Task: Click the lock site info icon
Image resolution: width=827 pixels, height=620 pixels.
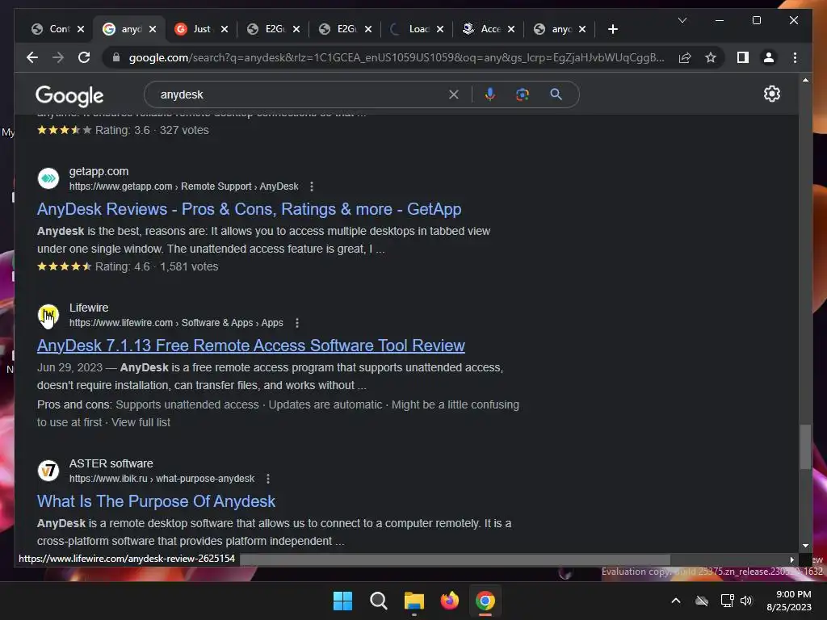Action: pyautogui.click(x=116, y=57)
